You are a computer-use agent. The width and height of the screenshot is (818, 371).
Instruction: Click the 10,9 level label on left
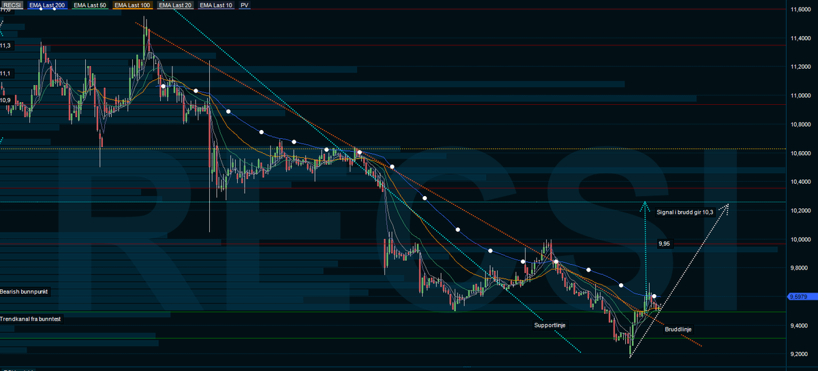coord(5,100)
